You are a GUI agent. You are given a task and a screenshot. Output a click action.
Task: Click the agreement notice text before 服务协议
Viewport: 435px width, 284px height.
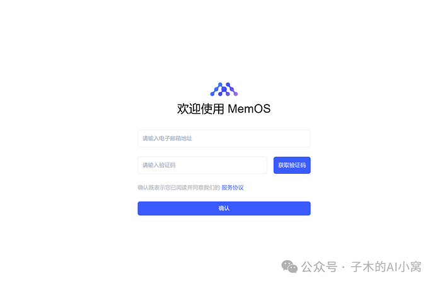(178, 188)
